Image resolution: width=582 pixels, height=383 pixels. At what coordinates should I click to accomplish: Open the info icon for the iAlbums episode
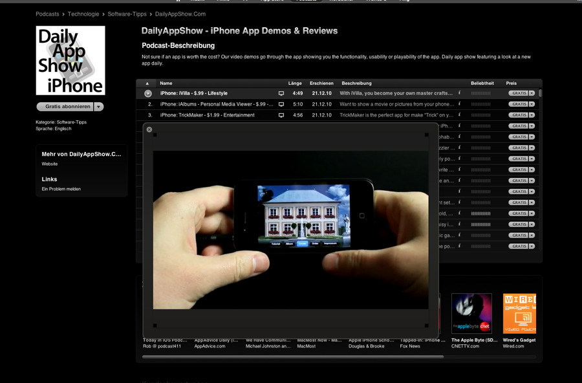(460, 104)
